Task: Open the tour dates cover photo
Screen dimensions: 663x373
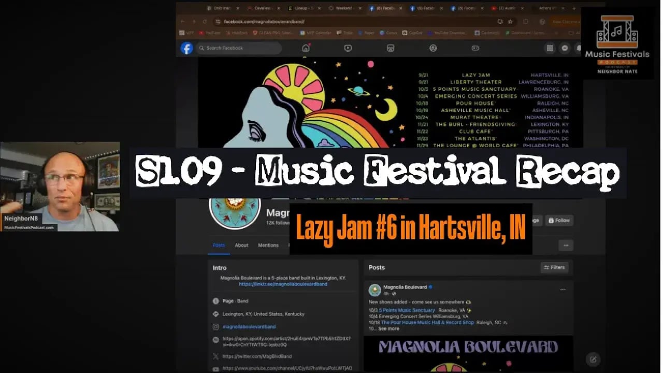Action: coord(391,102)
